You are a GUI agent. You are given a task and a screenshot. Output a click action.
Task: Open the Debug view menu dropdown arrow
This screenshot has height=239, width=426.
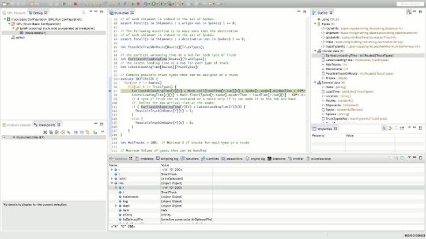coord(91,12)
